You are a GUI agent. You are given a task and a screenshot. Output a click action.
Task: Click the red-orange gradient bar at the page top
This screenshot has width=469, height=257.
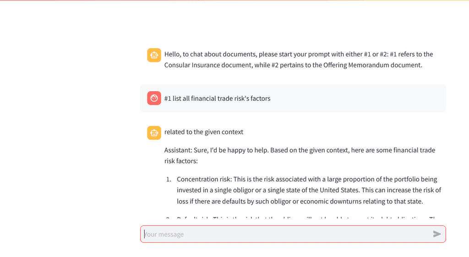(234, 0)
